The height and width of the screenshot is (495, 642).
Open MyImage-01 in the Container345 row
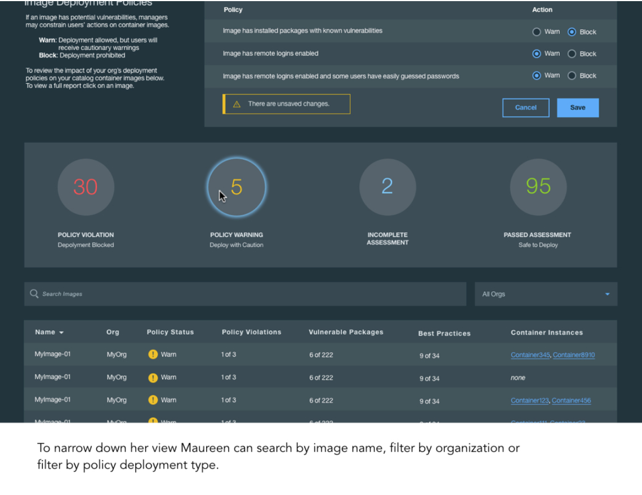[x=52, y=354]
